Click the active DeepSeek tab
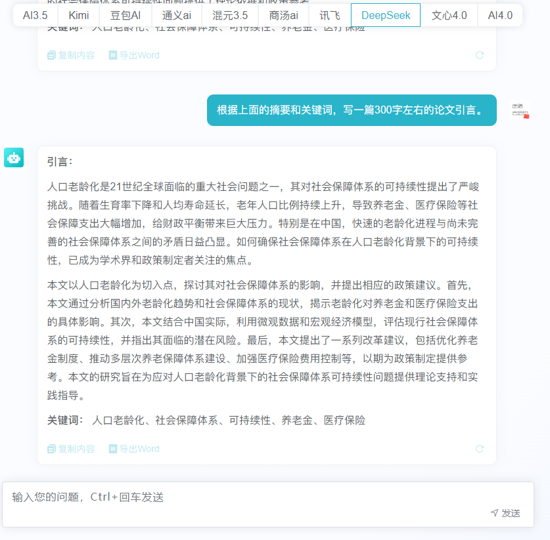 [x=386, y=15]
